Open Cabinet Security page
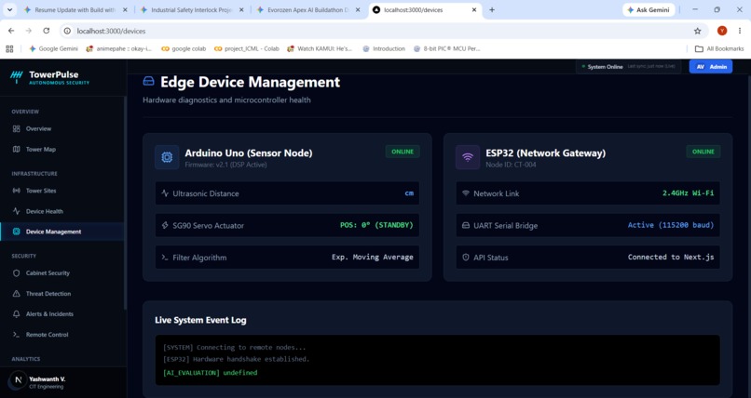The height and width of the screenshot is (398, 751). (62, 272)
